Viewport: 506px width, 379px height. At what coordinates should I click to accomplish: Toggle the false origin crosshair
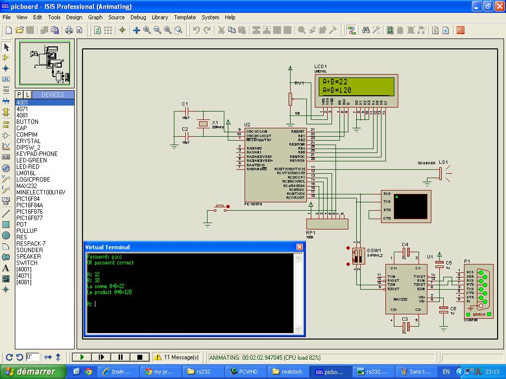pos(123,30)
